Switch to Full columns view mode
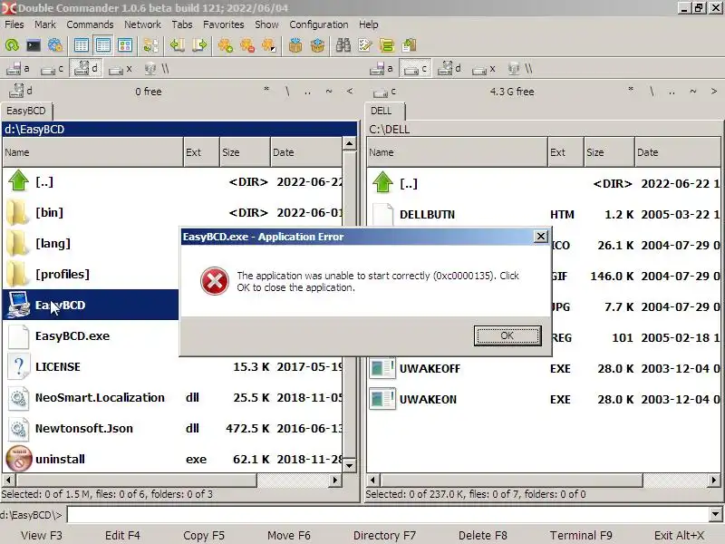Image resolution: width=725 pixels, height=544 pixels. 102,45
